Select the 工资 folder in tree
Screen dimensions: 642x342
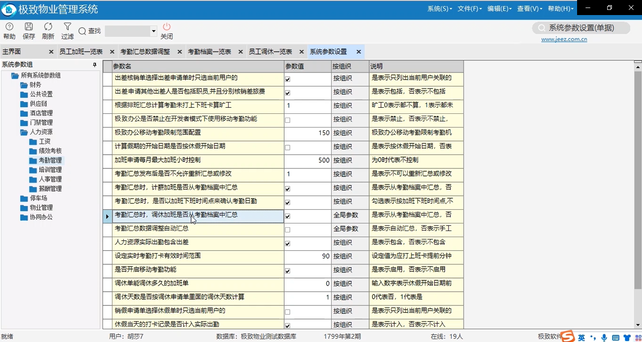(x=45, y=142)
